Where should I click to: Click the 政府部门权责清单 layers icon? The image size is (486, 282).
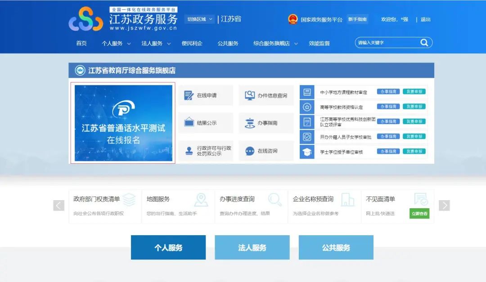[x=129, y=200]
